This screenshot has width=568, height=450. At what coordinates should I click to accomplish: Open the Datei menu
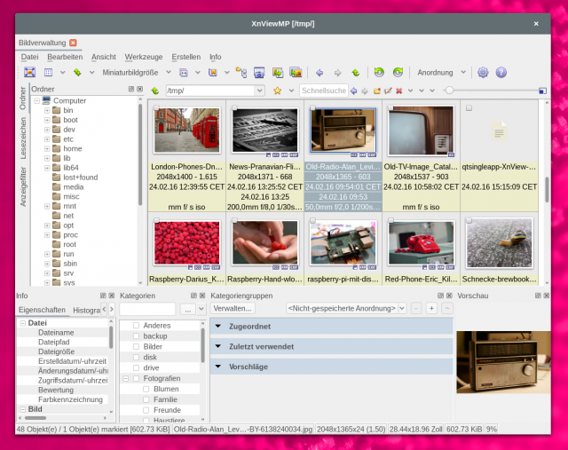[x=29, y=57]
